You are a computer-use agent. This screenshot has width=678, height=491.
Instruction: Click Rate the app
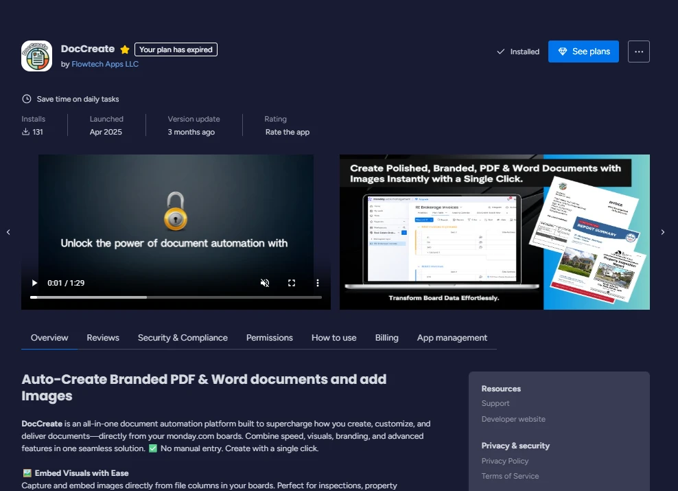[288, 132]
